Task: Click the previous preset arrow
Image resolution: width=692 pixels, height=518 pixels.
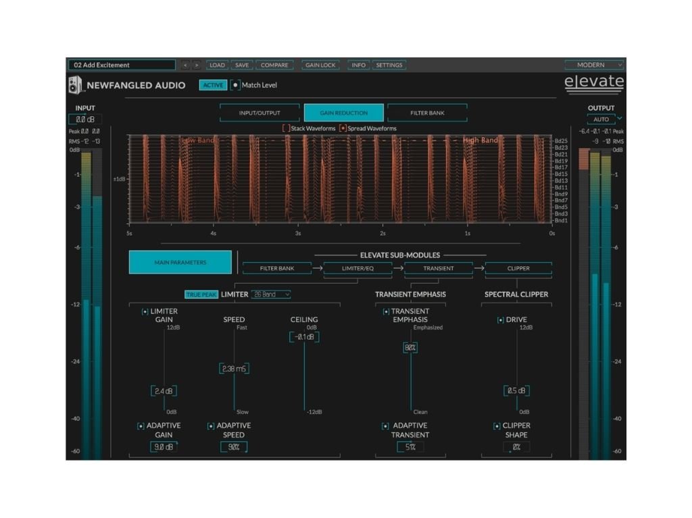Action: [185, 65]
